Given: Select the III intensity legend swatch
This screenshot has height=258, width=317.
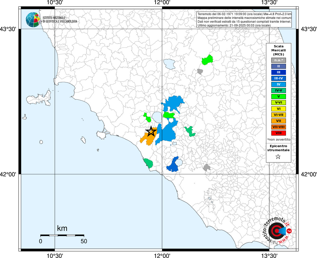Looking at the screenshot, I should pos(279,72).
